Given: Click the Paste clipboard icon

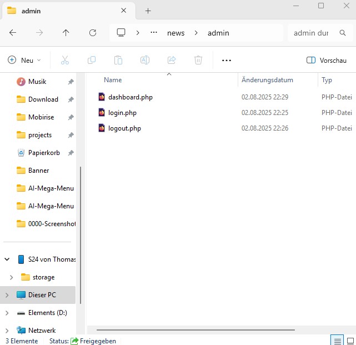Looking at the screenshot, I should [x=118, y=60].
